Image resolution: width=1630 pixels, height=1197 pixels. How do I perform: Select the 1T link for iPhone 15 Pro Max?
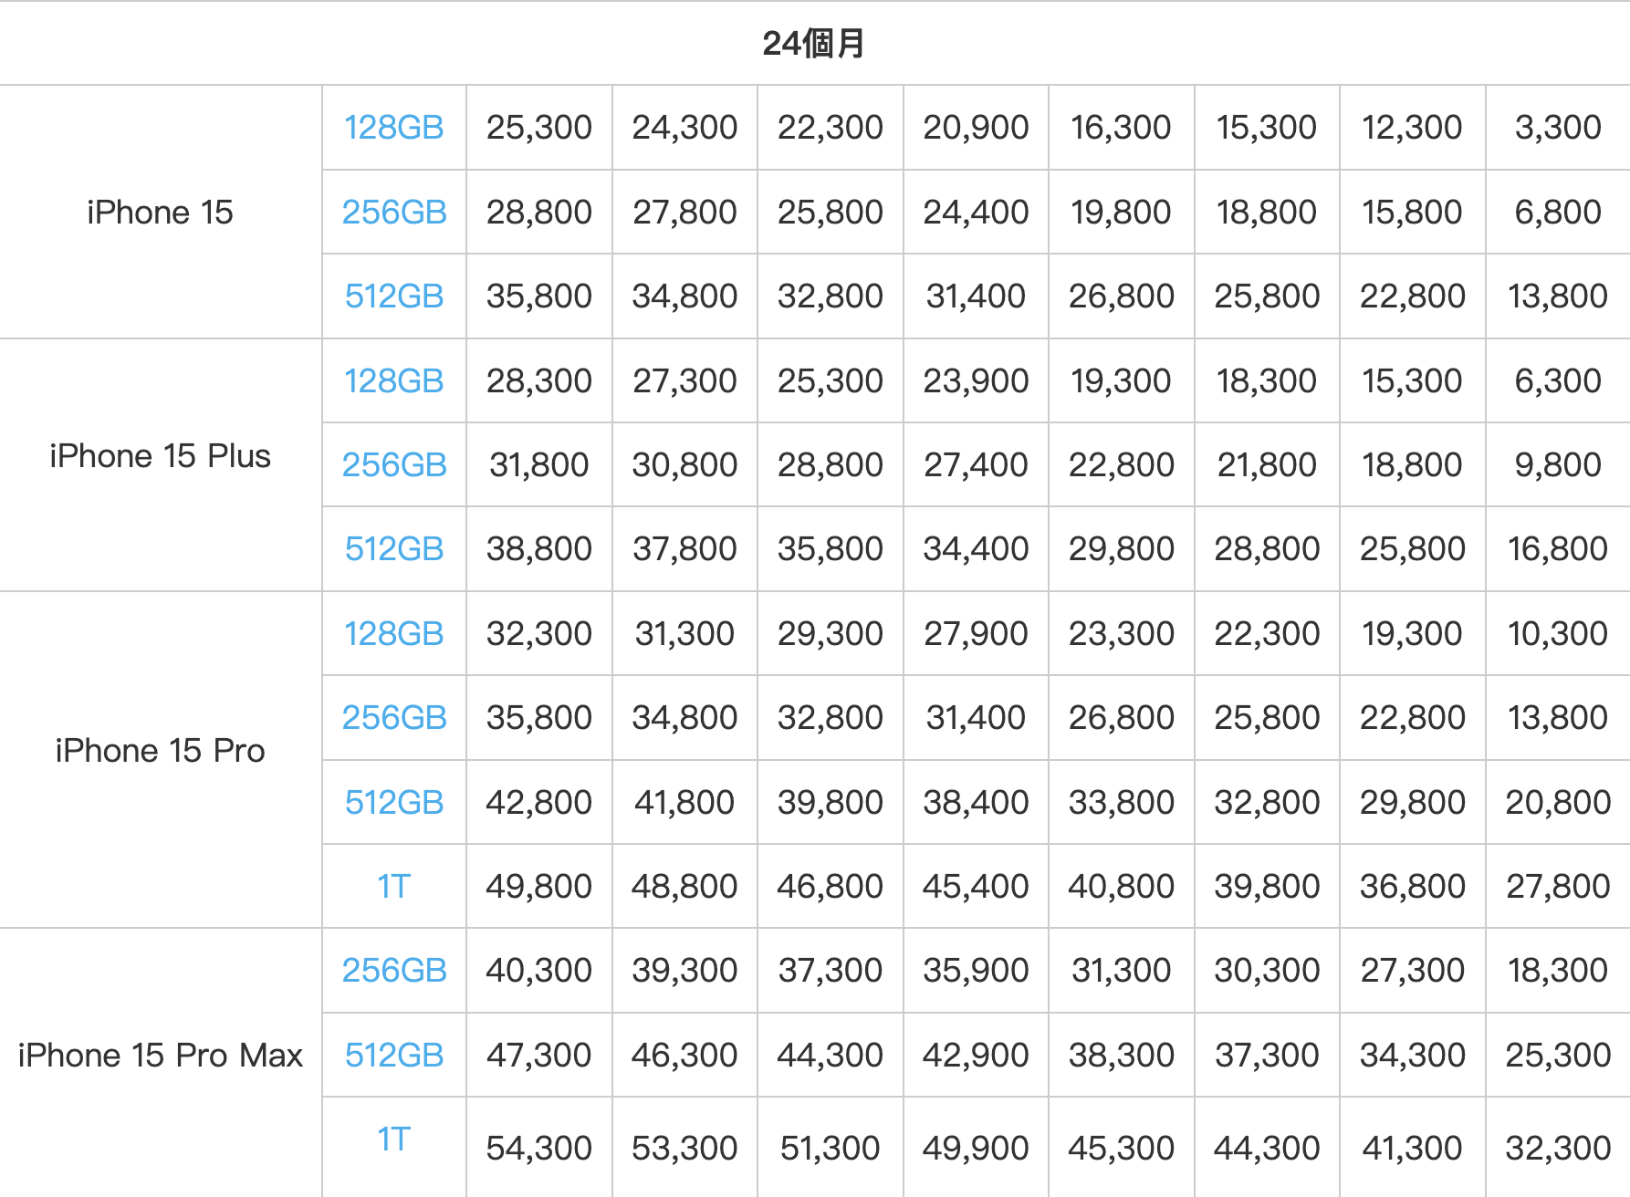393,1140
